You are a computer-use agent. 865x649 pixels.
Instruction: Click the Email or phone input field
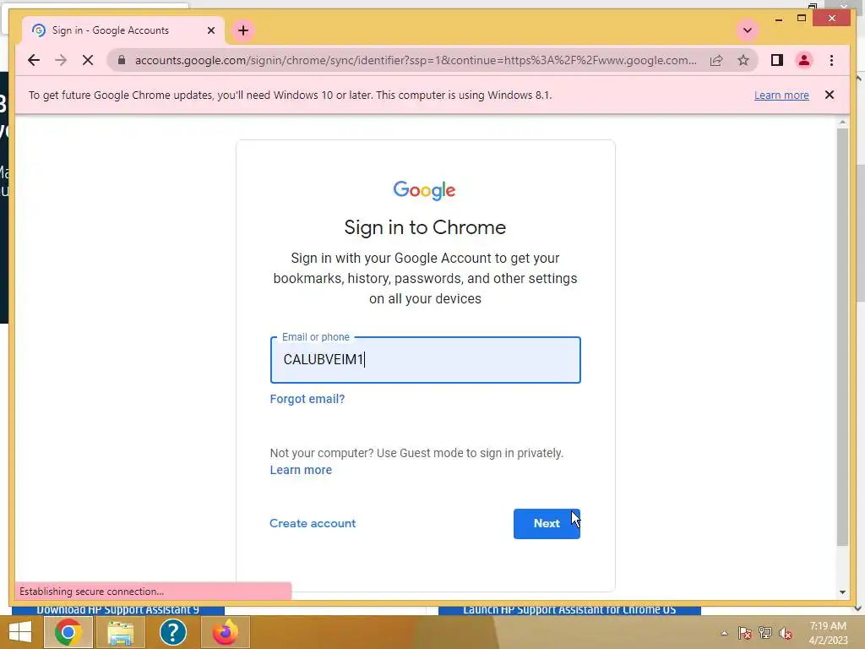point(426,360)
